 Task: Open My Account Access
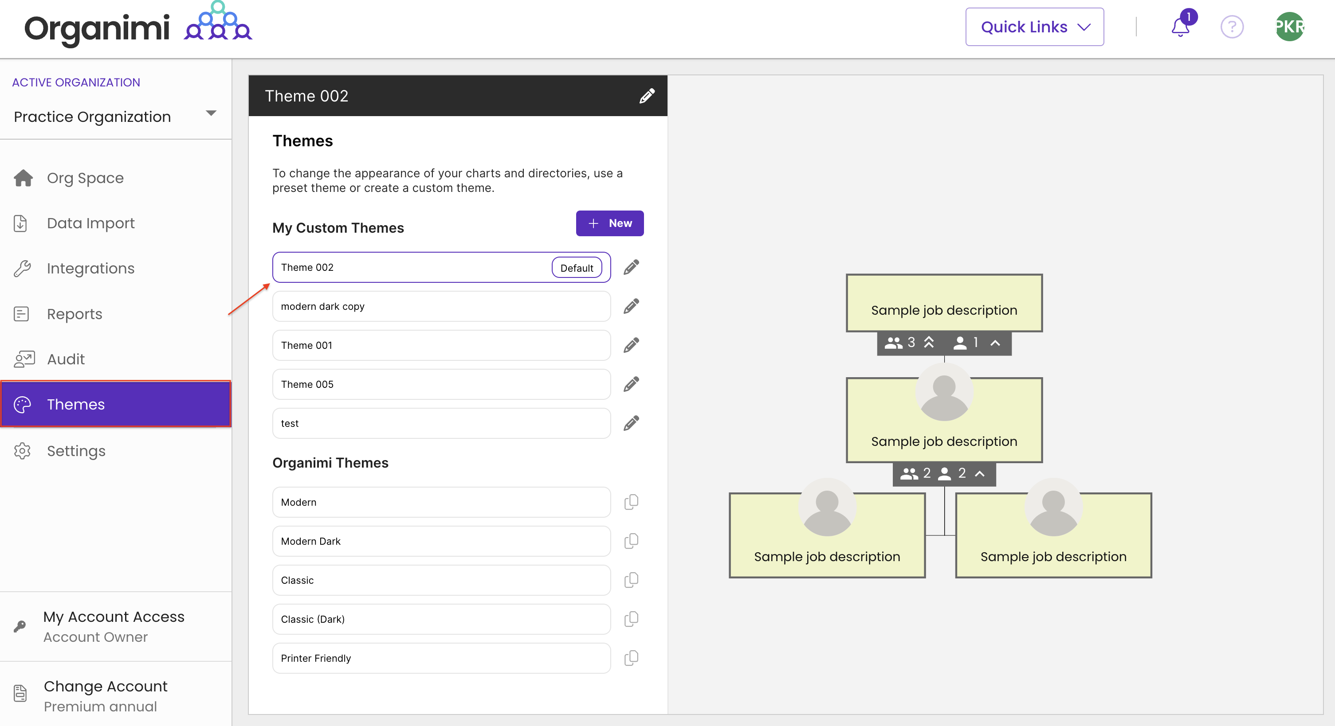[x=116, y=627]
